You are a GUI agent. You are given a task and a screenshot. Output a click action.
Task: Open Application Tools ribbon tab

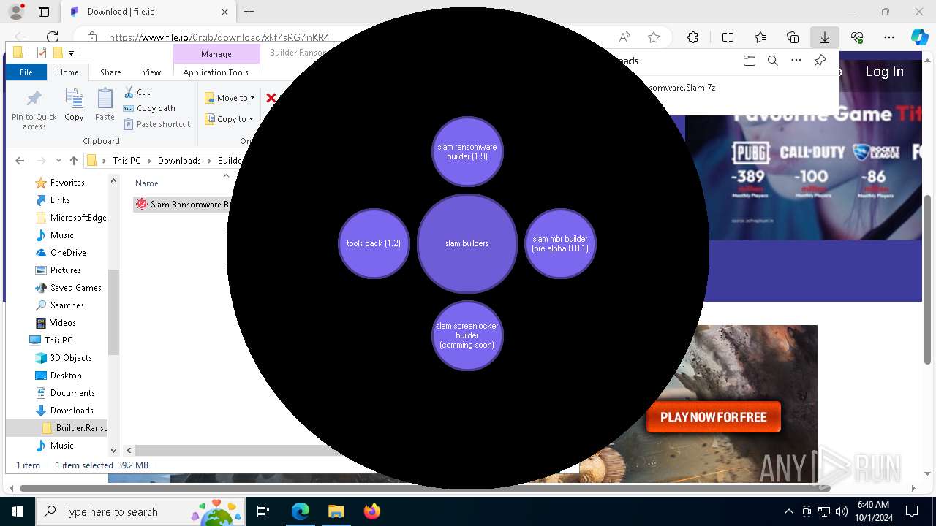point(216,72)
